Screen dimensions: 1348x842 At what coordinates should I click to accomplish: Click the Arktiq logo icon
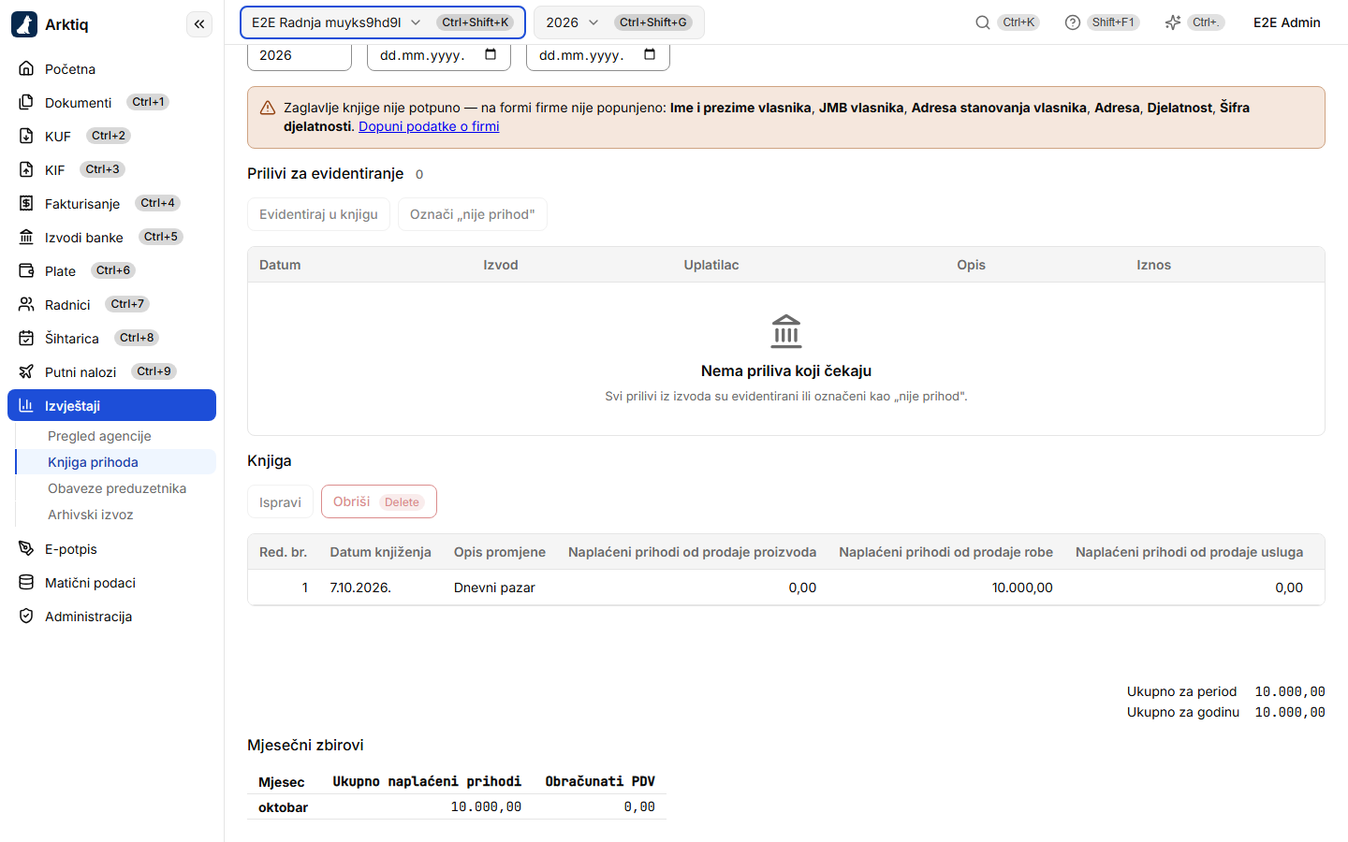(24, 24)
